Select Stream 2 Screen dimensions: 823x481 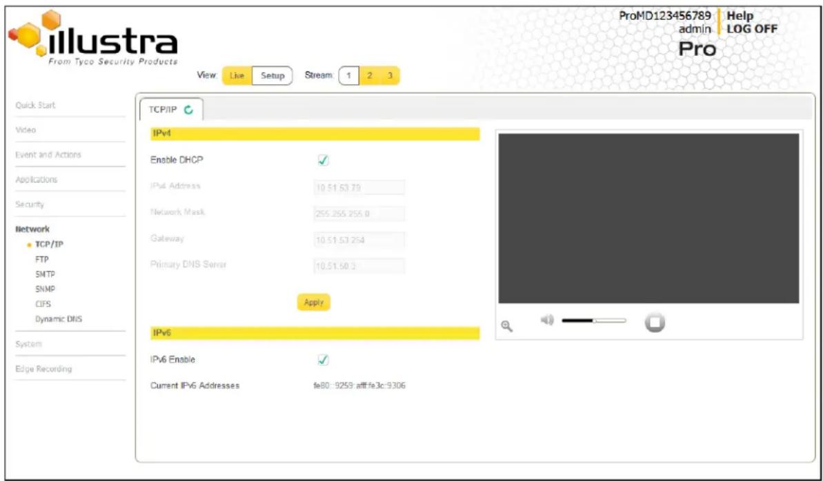(370, 76)
